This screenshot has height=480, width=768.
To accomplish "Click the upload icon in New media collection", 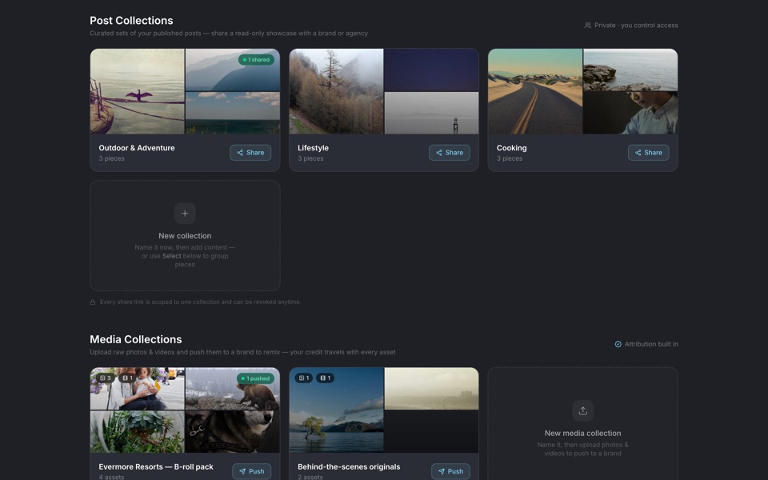I will click(x=583, y=410).
